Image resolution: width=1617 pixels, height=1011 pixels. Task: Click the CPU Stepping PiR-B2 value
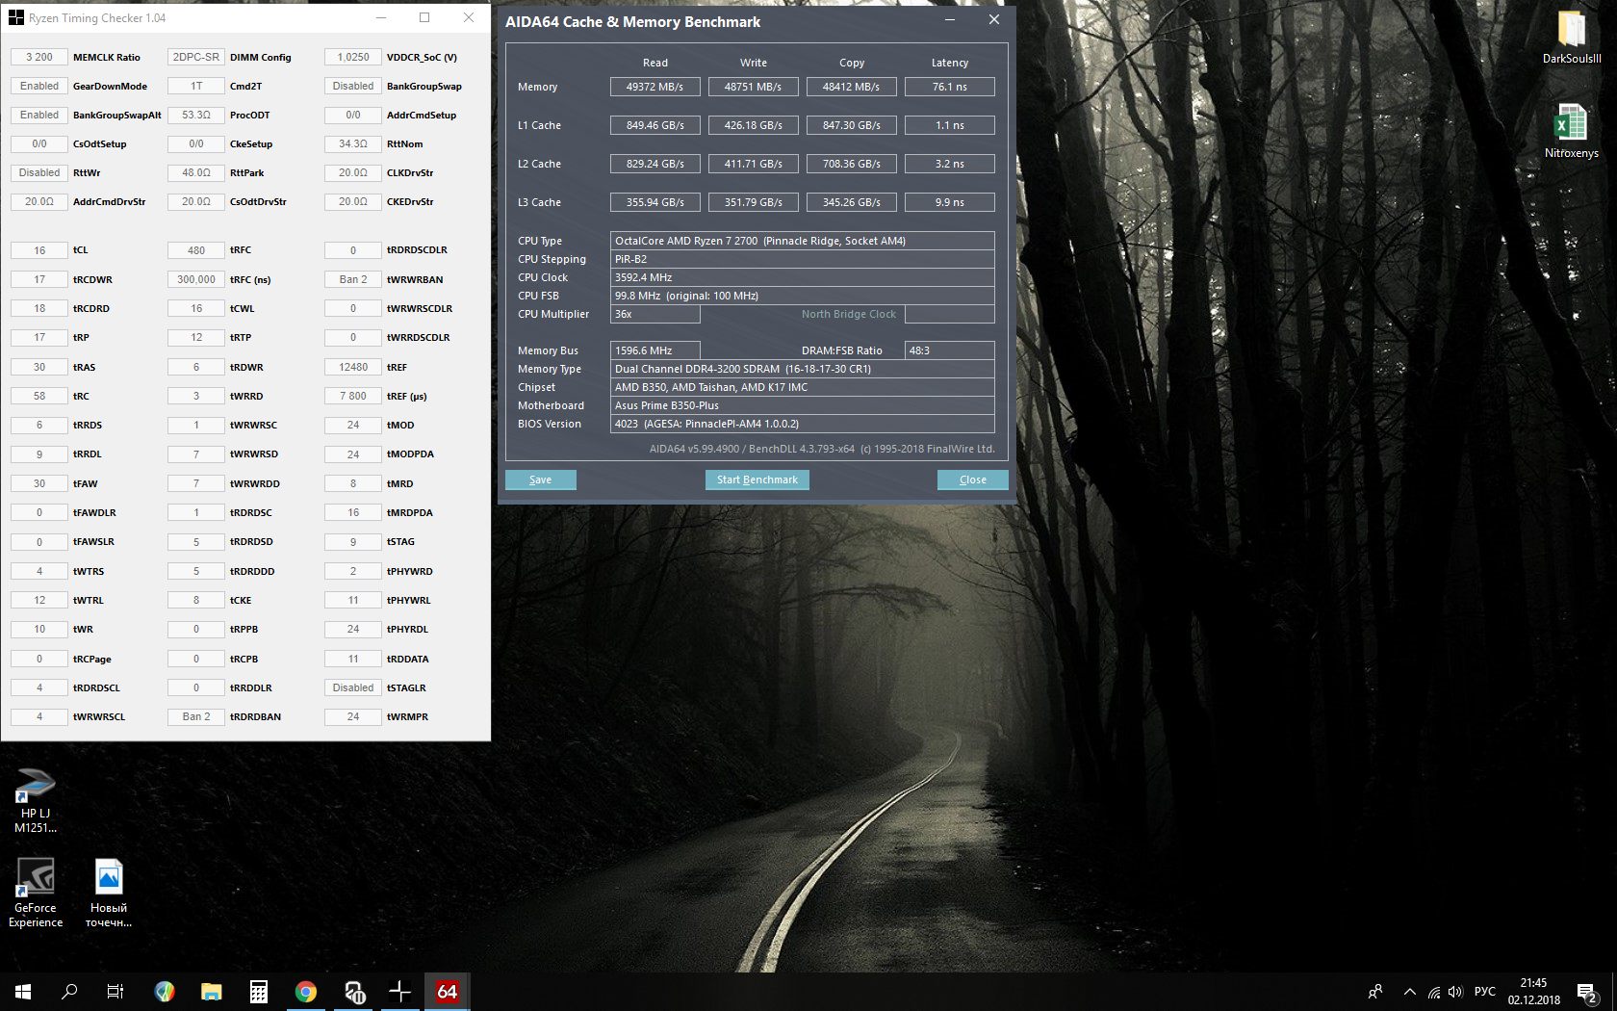[803, 259]
